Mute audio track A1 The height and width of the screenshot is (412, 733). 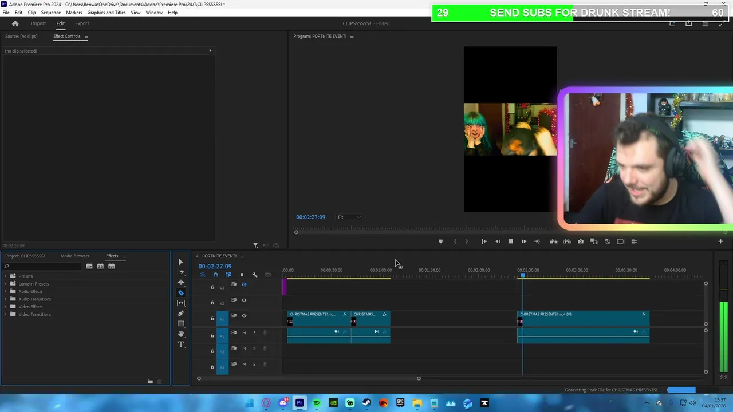click(244, 332)
